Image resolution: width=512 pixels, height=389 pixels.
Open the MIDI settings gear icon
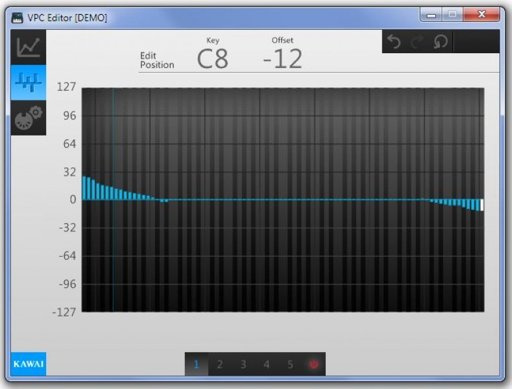pos(28,117)
